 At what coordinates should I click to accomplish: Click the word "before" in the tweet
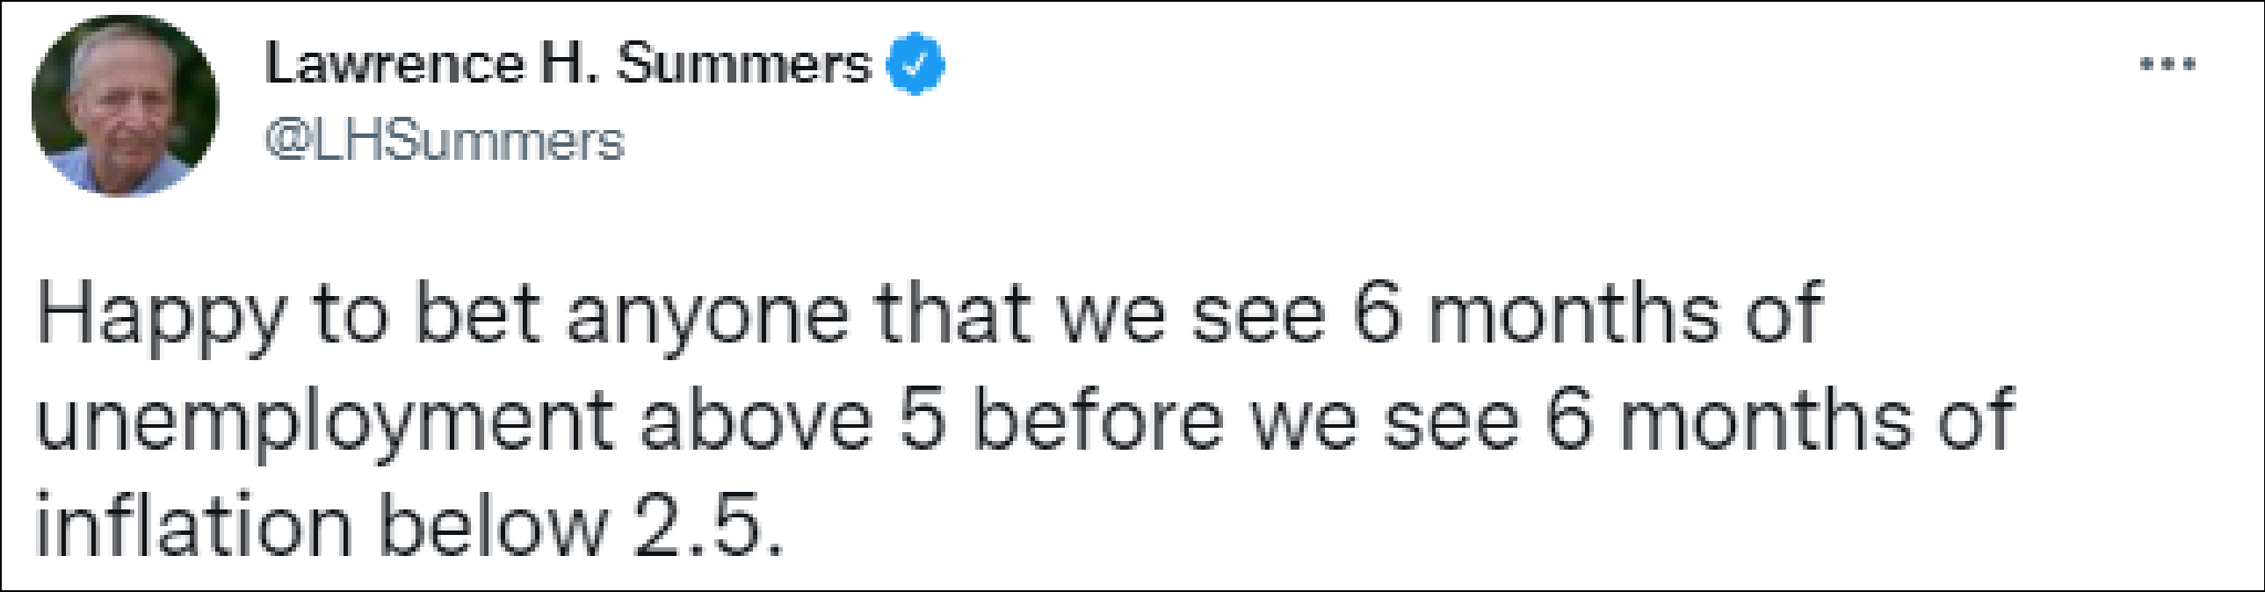1098,421
